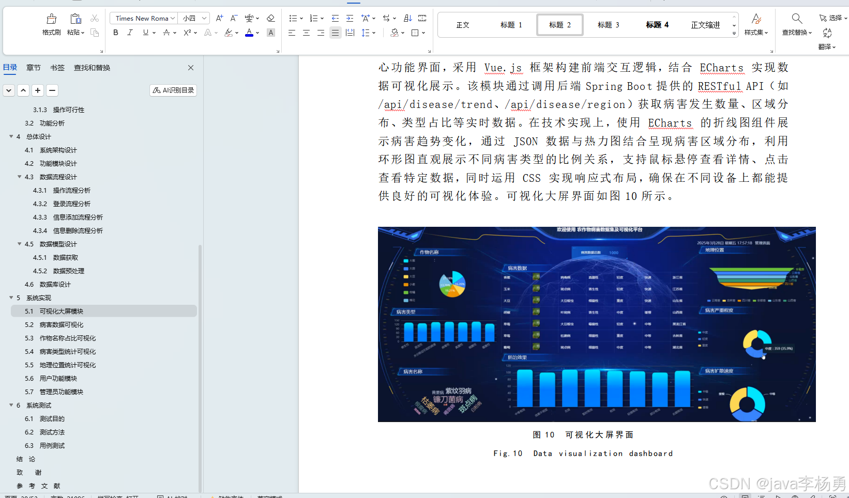Align text left

click(292, 33)
